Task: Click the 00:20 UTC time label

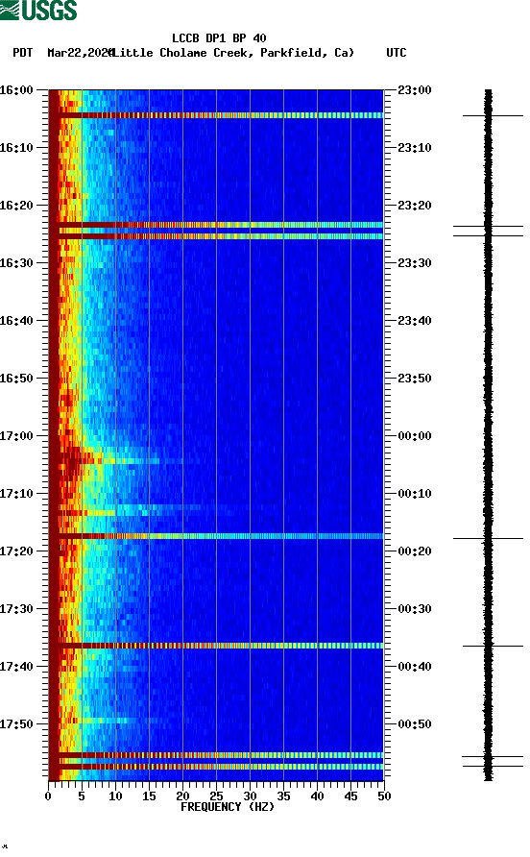Action: [x=415, y=551]
